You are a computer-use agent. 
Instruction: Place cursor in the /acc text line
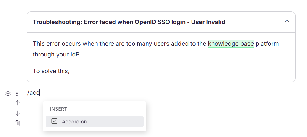pos(34,93)
